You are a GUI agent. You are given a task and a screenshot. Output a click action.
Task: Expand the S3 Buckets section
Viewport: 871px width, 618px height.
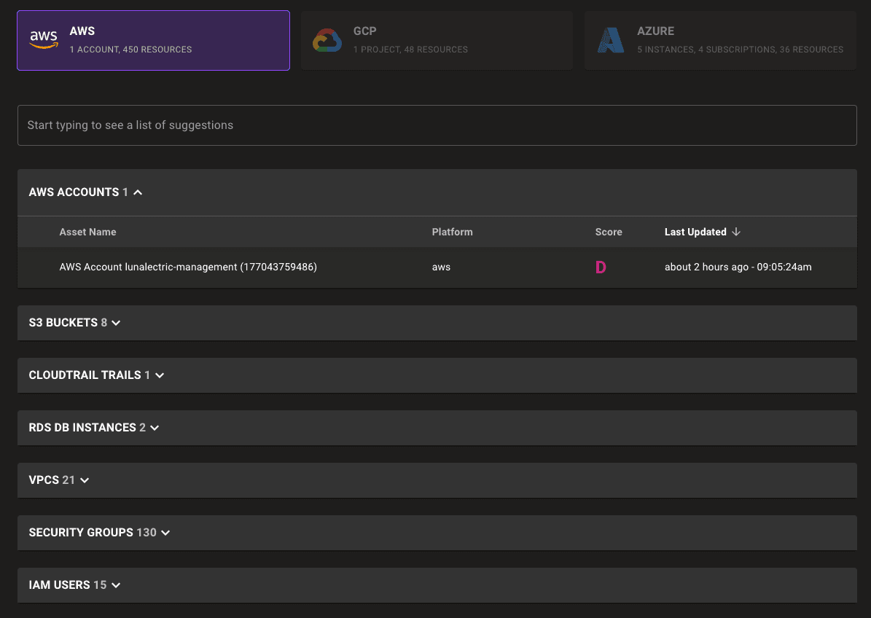click(116, 323)
